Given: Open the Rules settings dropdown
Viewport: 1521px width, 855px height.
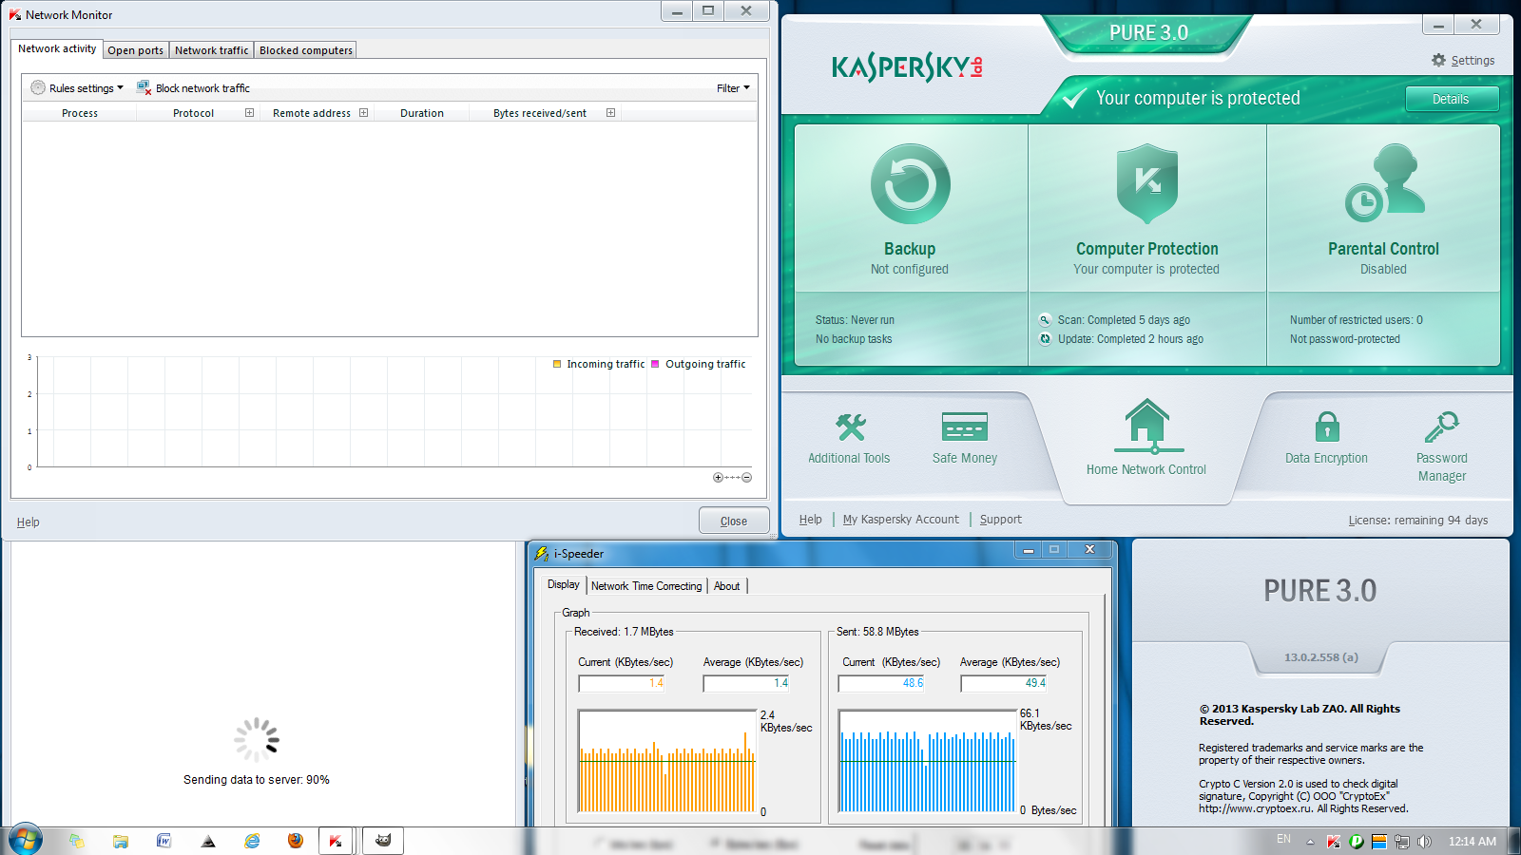Looking at the screenshot, I should pos(77,87).
